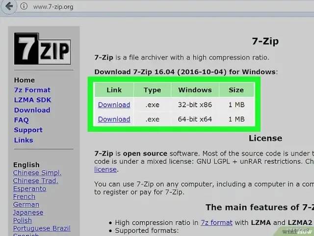
Task: Switch language to Chinese Trad.
Action: pos(36,181)
